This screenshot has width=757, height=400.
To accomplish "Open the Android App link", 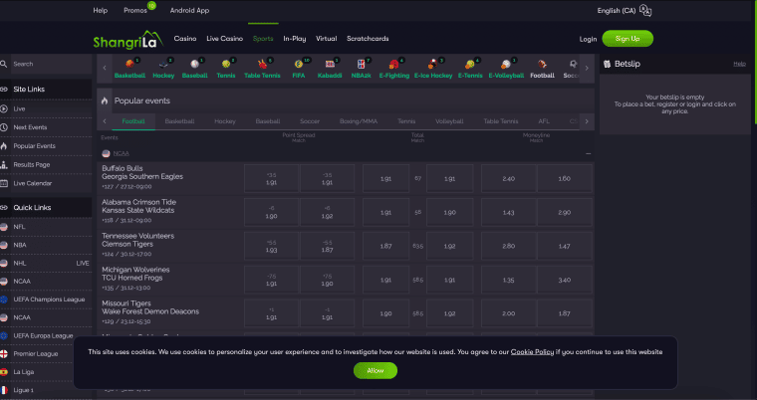I will point(189,10).
